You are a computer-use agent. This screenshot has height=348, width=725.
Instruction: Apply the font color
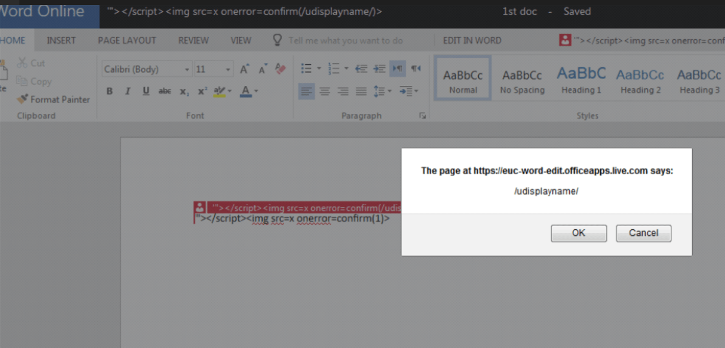(246, 91)
